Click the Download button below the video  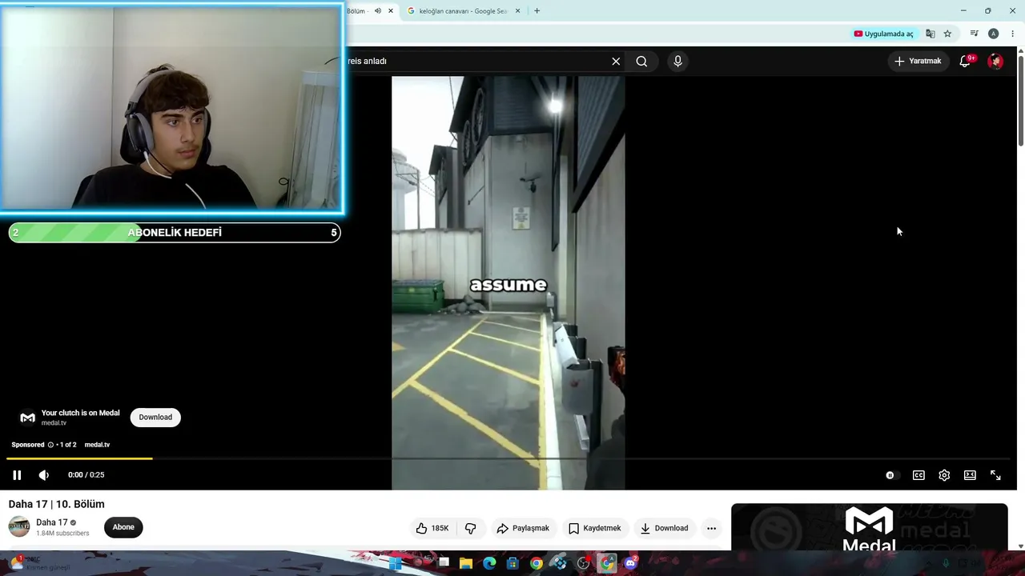(664, 528)
